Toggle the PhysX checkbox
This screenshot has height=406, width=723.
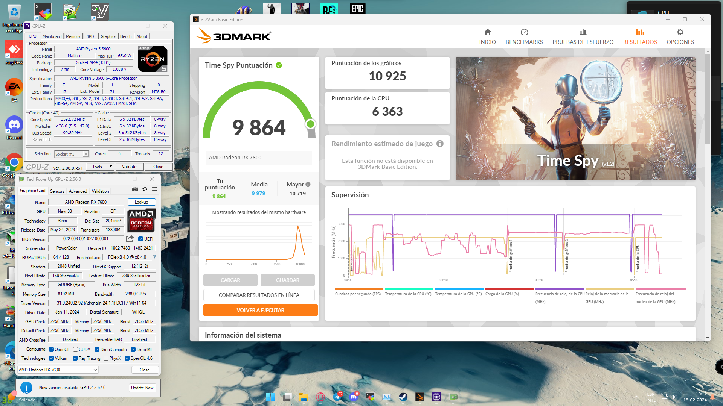pos(106,358)
